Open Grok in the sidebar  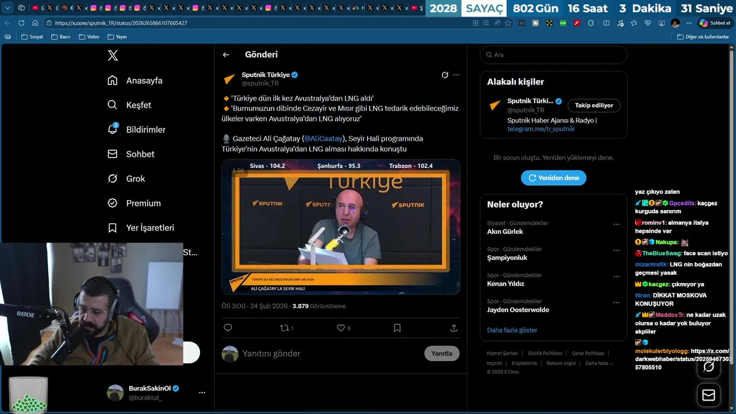126,179
